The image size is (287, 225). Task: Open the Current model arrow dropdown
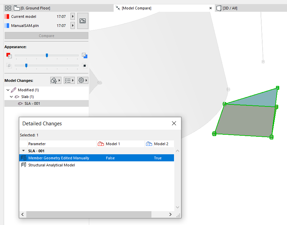pyautogui.click(x=73, y=17)
